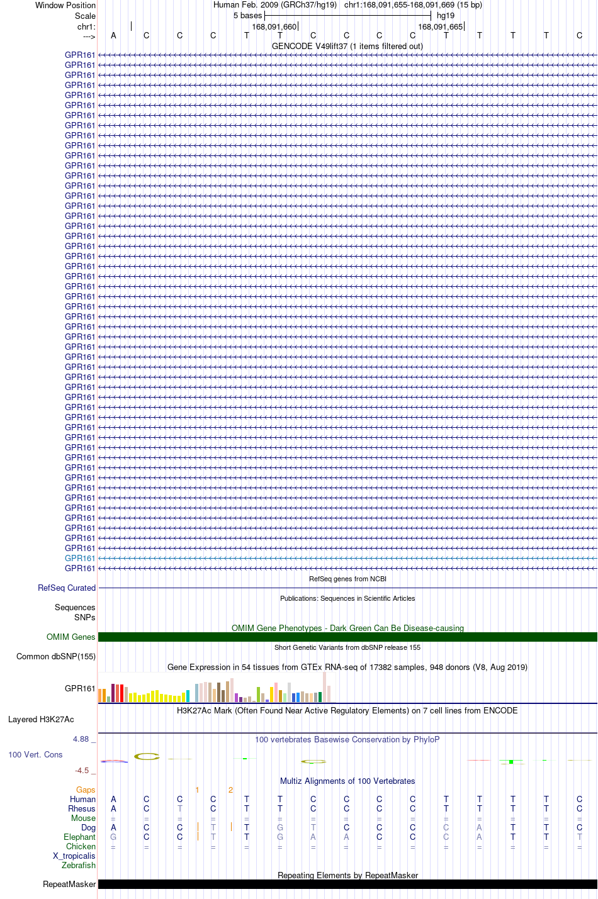Select the lighter-blue GPR161 transcript label
The width and height of the screenshot is (598, 899).
[80, 558]
